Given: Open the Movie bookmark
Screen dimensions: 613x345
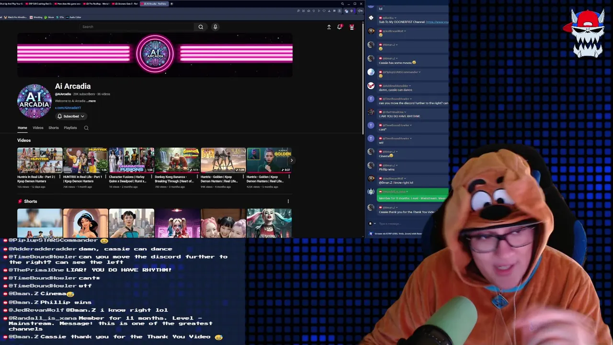Looking at the screenshot, I should coord(50,17).
